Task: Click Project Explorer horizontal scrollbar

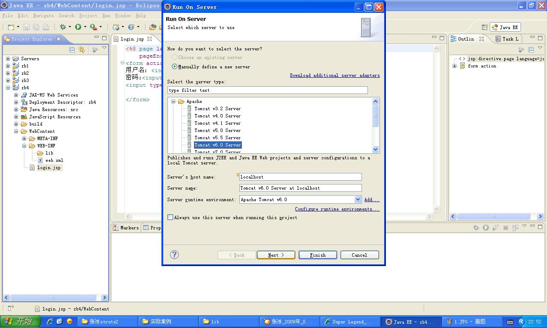Action: (53, 297)
